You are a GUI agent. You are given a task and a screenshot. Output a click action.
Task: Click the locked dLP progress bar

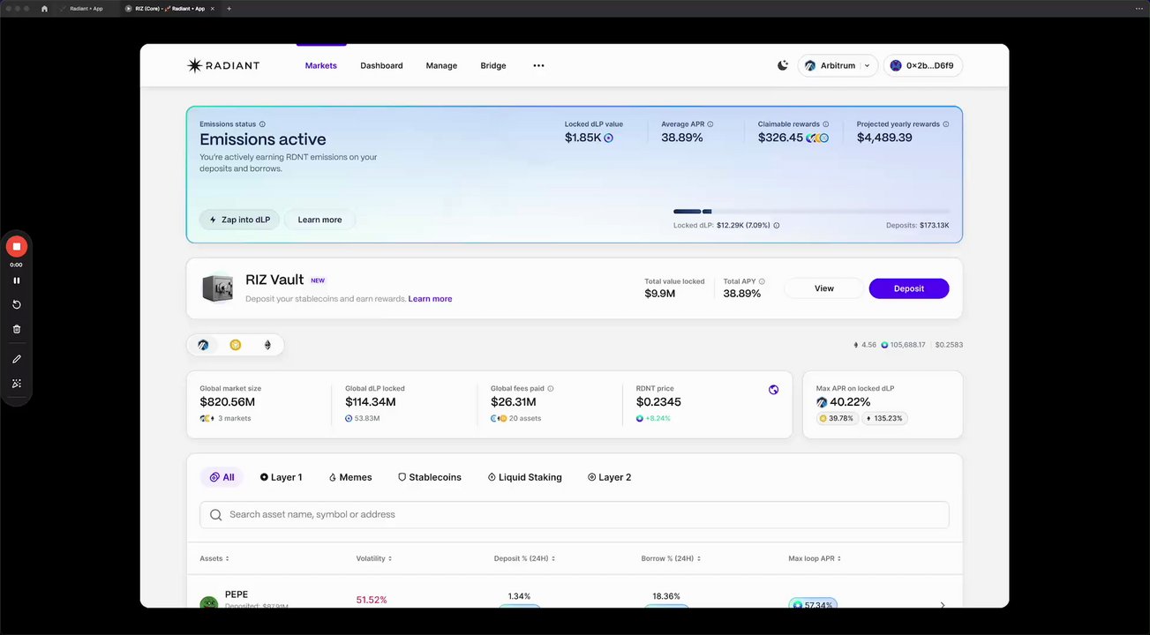coord(811,212)
